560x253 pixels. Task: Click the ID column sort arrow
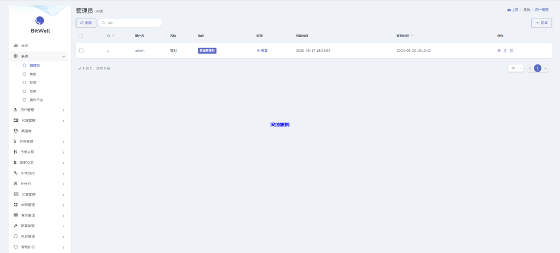pyautogui.click(x=113, y=36)
